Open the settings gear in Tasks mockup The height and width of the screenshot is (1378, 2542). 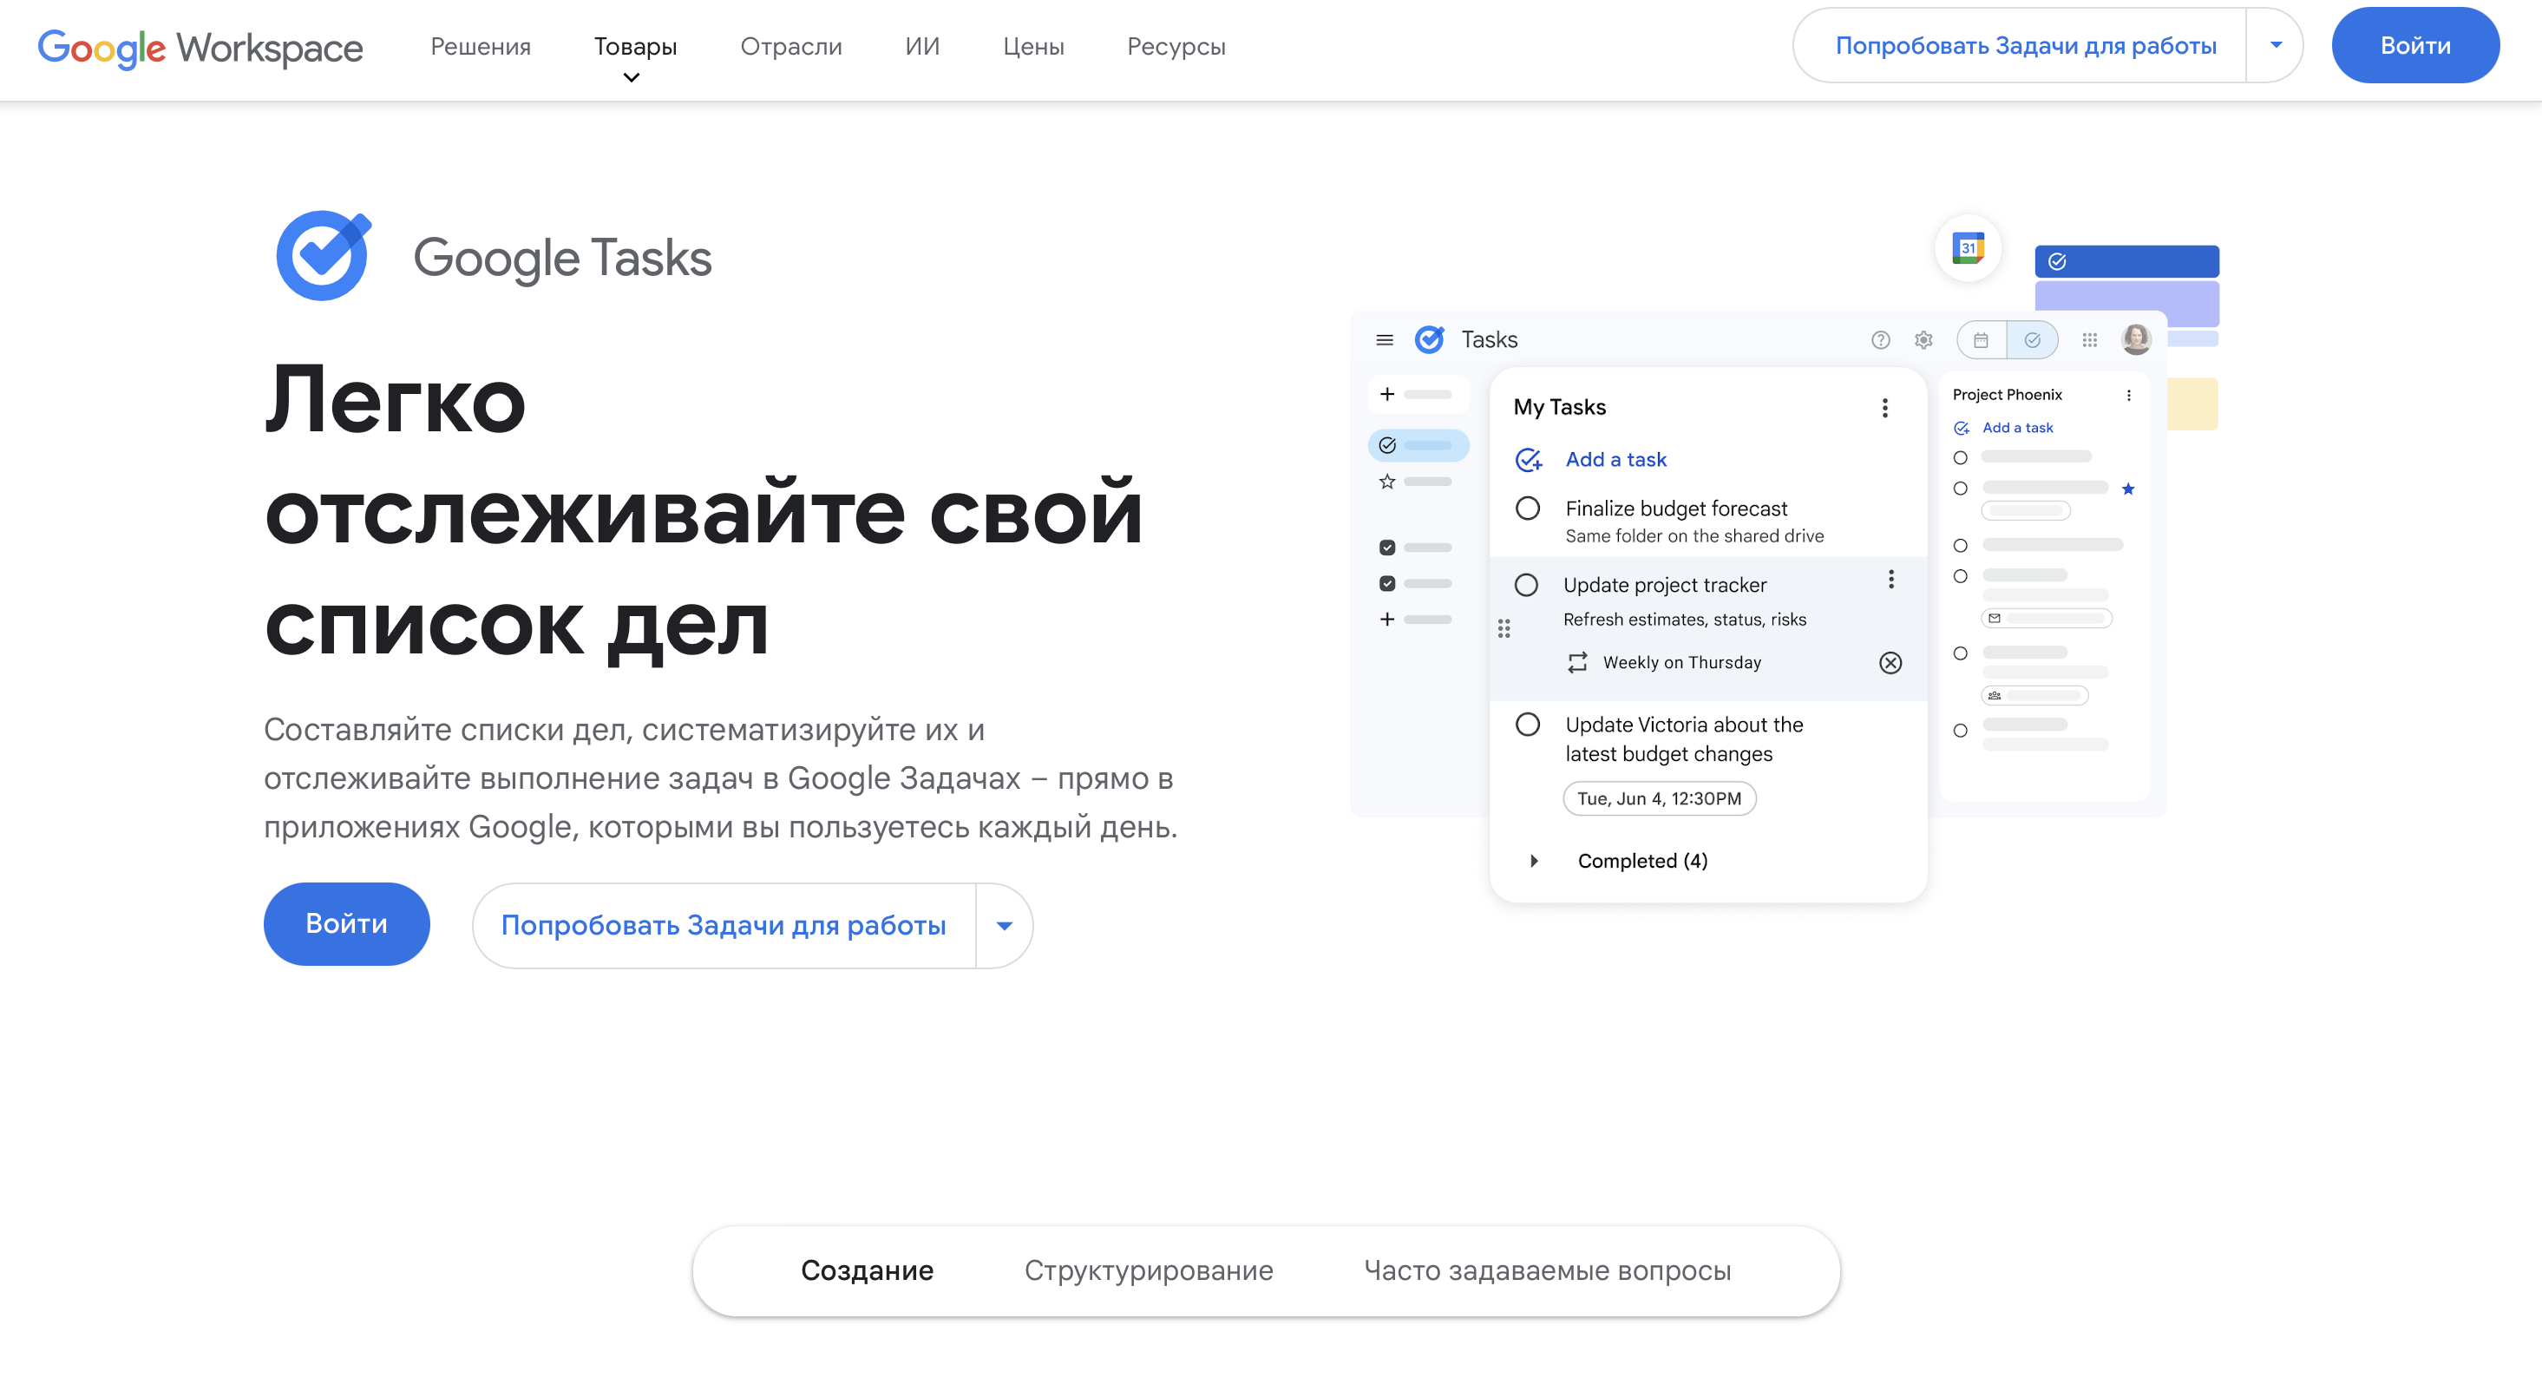(1923, 339)
